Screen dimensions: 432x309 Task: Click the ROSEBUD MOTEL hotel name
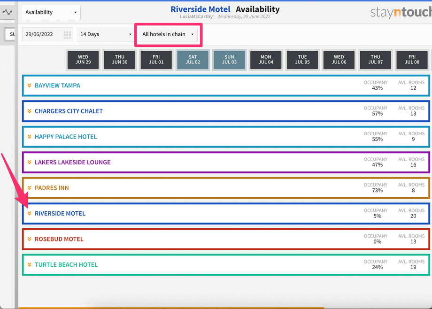59,239
